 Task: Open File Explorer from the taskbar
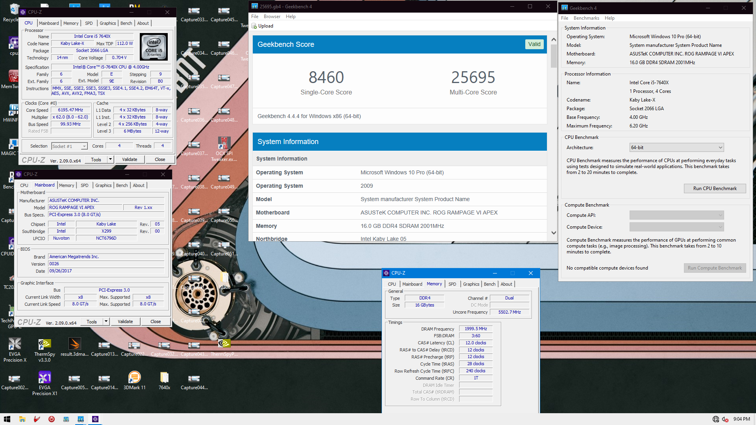tap(22, 419)
